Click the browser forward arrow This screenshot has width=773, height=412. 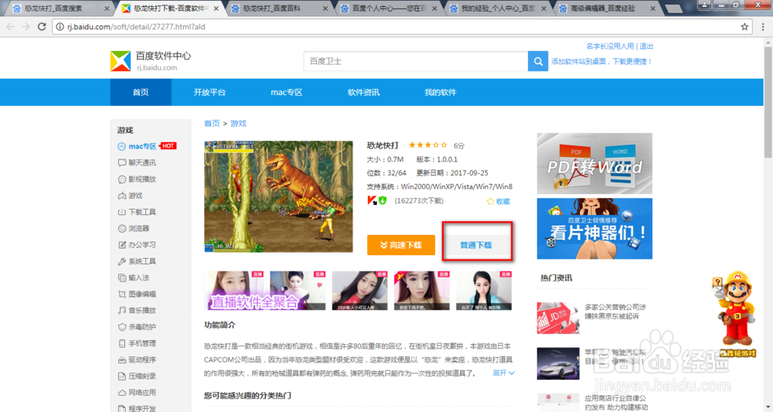pos(26,26)
